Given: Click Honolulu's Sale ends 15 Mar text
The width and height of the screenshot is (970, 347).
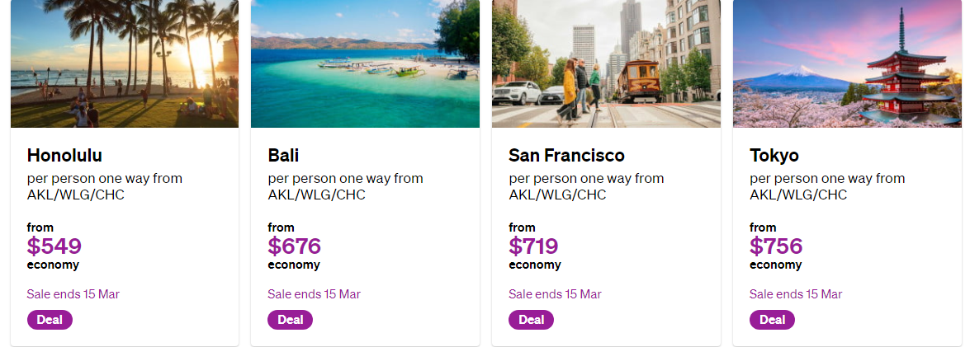Looking at the screenshot, I should 73,294.
